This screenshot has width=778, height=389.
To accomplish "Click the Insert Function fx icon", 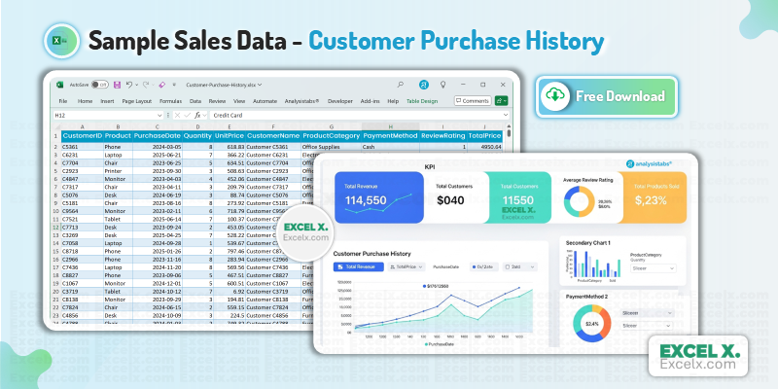I will pos(197,115).
